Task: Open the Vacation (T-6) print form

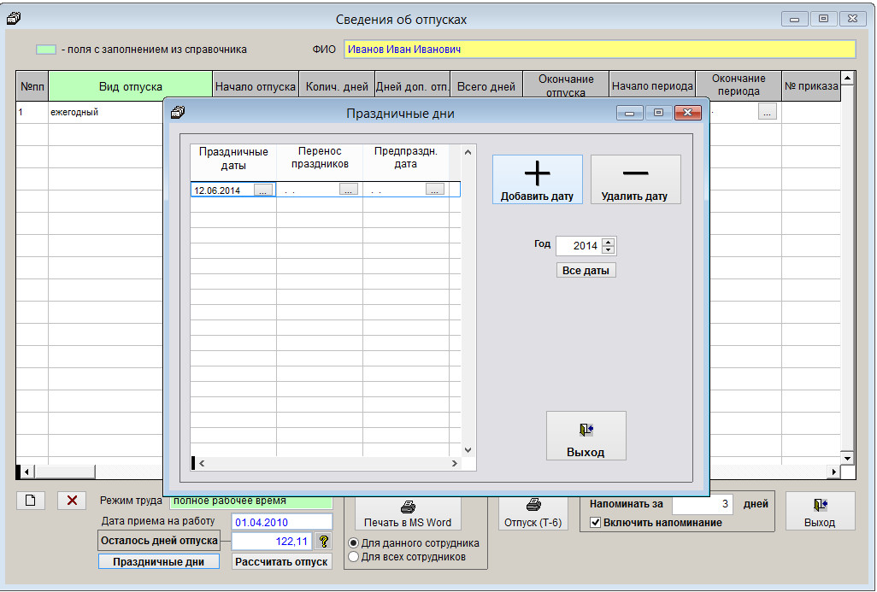Action: pos(533,512)
